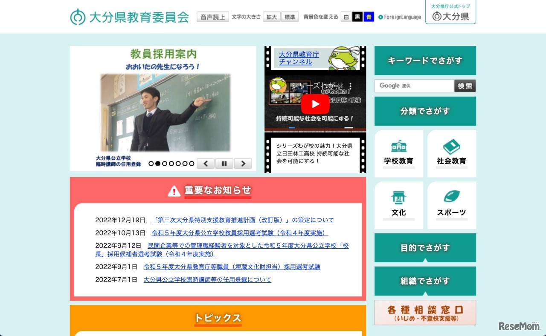Open the 大分県 official top page
Screen dimensions: 546x336
coord(450,12)
